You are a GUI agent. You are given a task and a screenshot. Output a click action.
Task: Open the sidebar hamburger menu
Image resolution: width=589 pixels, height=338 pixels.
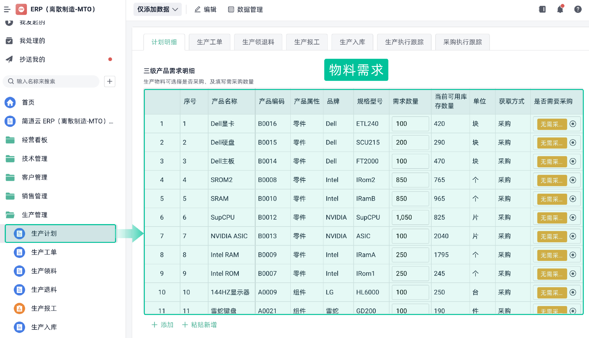[7, 9]
